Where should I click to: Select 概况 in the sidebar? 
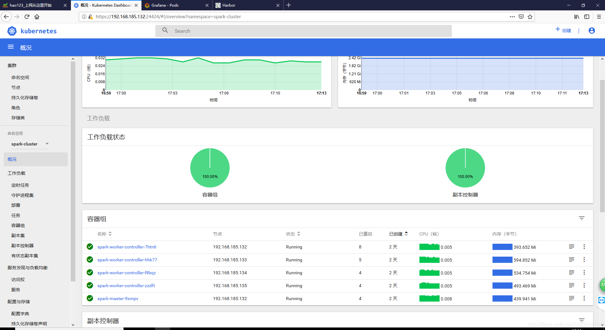click(36, 159)
